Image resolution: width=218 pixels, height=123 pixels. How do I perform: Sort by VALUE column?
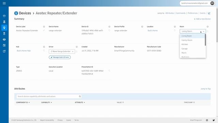click(120, 102)
